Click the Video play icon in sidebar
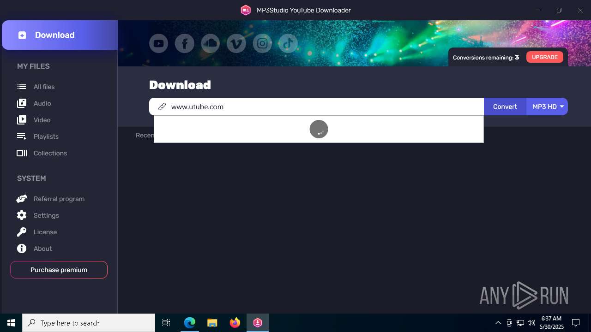This screenshot has height=332, width=591. [22, 120]
